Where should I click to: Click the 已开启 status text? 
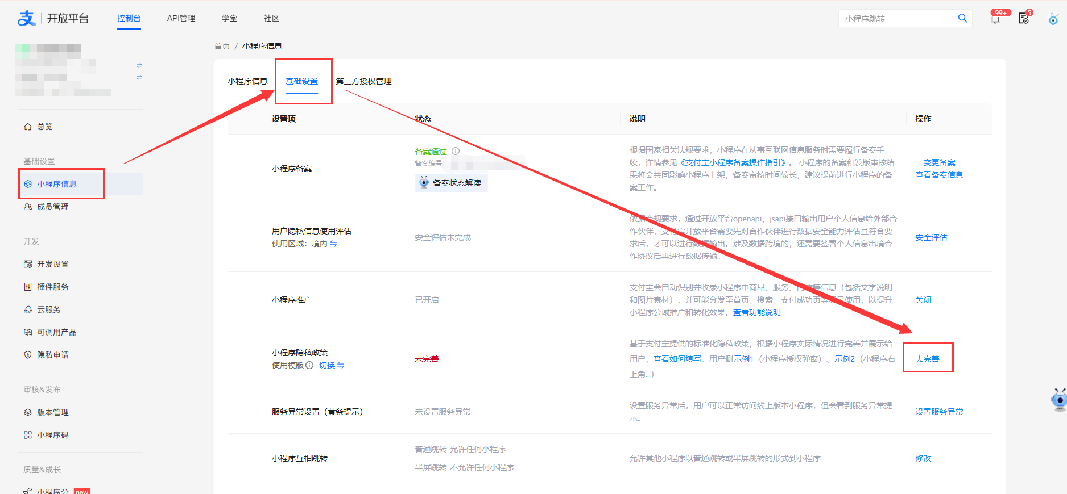pos(427,300)
